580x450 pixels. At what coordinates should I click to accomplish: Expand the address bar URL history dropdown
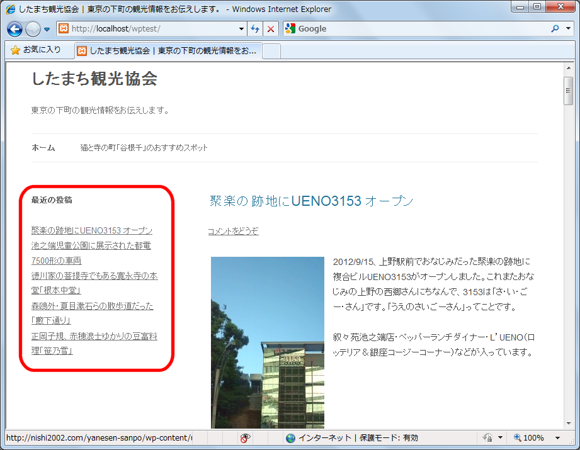242,29
